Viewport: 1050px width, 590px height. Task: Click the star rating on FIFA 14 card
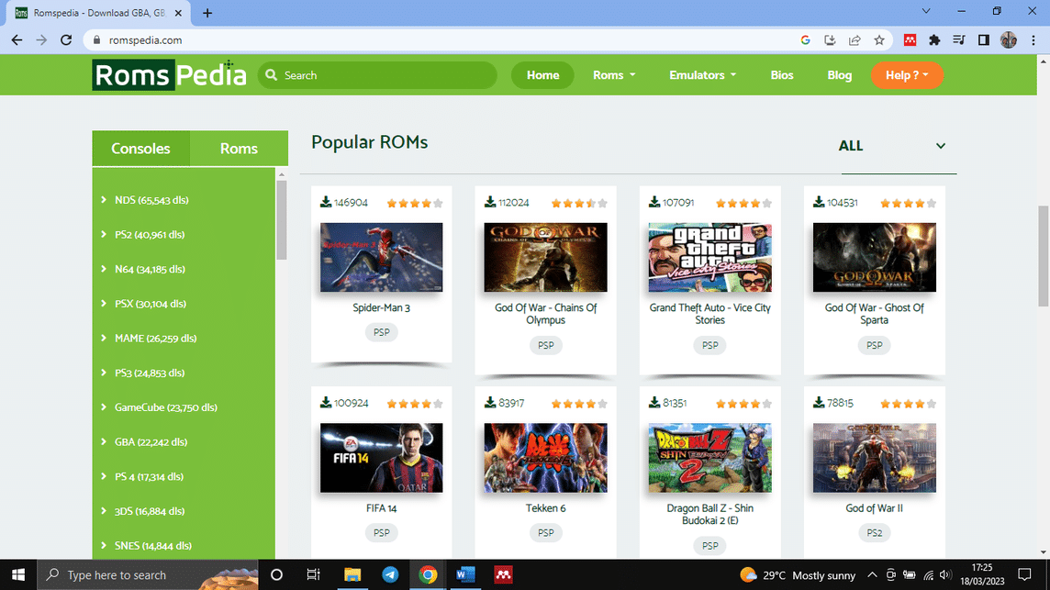415,403
